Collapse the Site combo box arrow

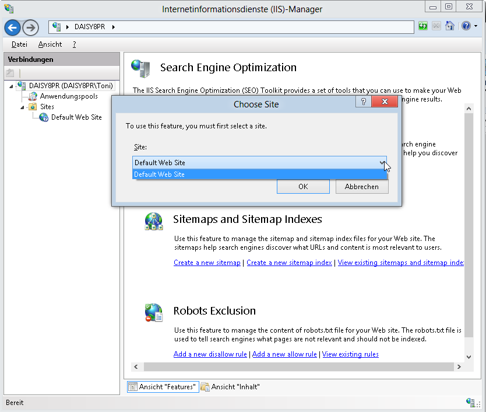(x=382, y=163)
